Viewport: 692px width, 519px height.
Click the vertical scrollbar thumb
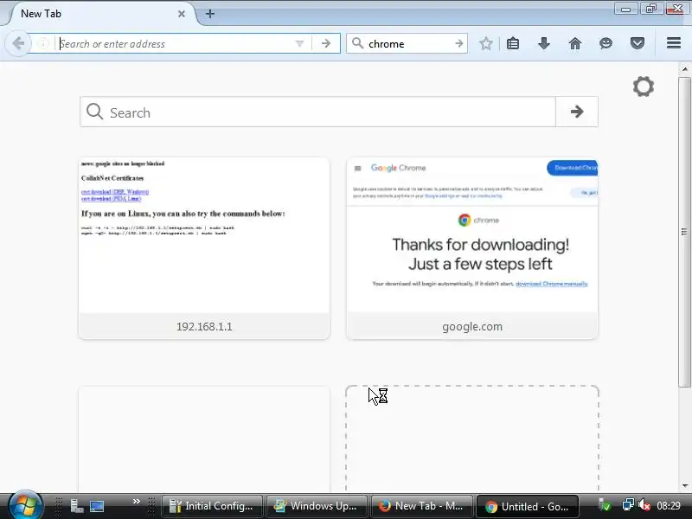(684, 232)
